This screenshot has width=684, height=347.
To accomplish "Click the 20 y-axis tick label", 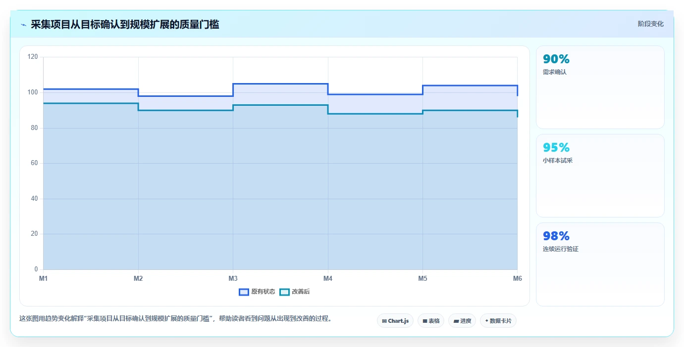I will point(34,234).
